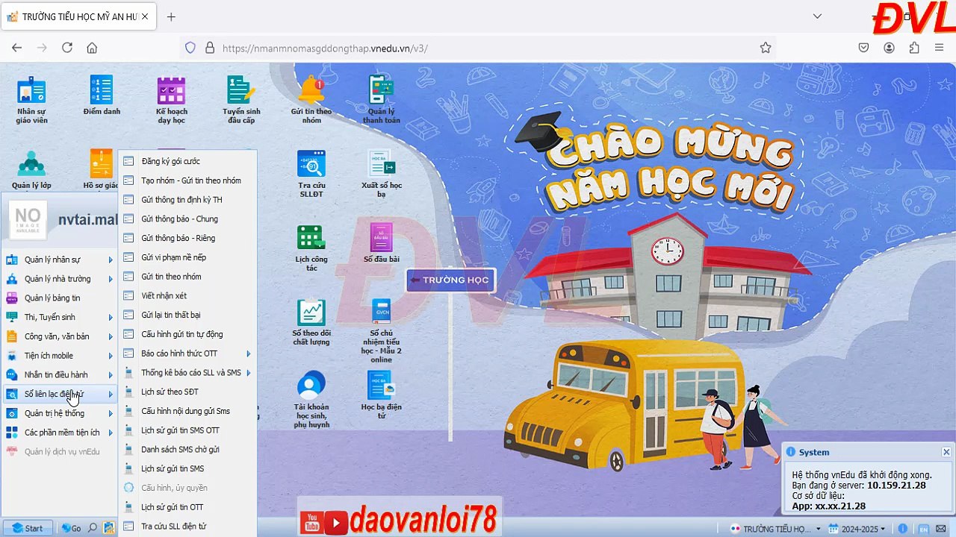The width and height of the screenshot is (956, 537).
Task: Open Sổ chủ nhiệm tiểu học icon
Action: coord(382,330)
